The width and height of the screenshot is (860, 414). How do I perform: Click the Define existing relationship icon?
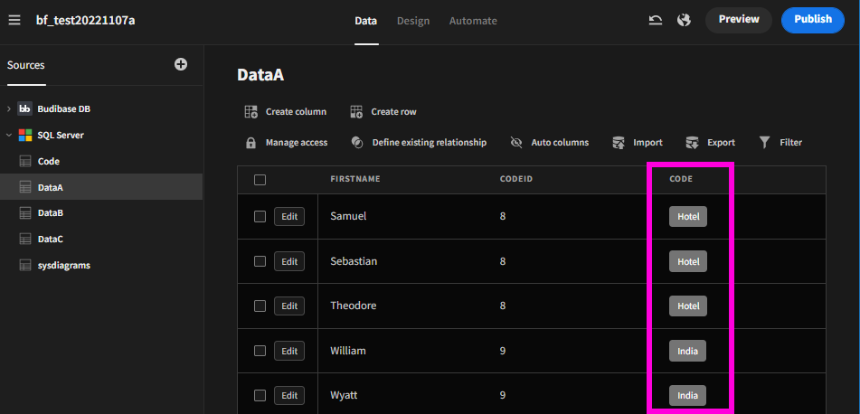click(x=357, y=143)
